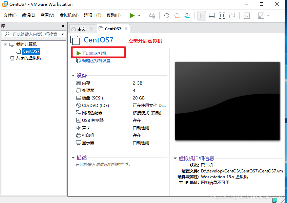The height and width of the screenshot is (203, 287).
Task: Take a snapshot with the clock-plus icon
Action: (166, 16)
